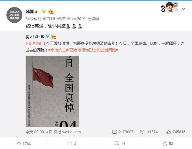Click the blue V badge beside 人民日报
This screenshot has height=149, width=192.
48,36
